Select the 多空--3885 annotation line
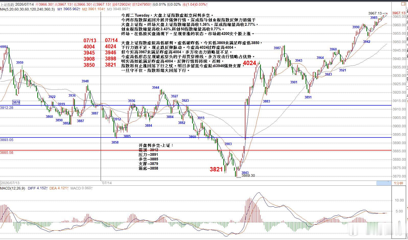This screenshot has width=408, height=240. 148,159
